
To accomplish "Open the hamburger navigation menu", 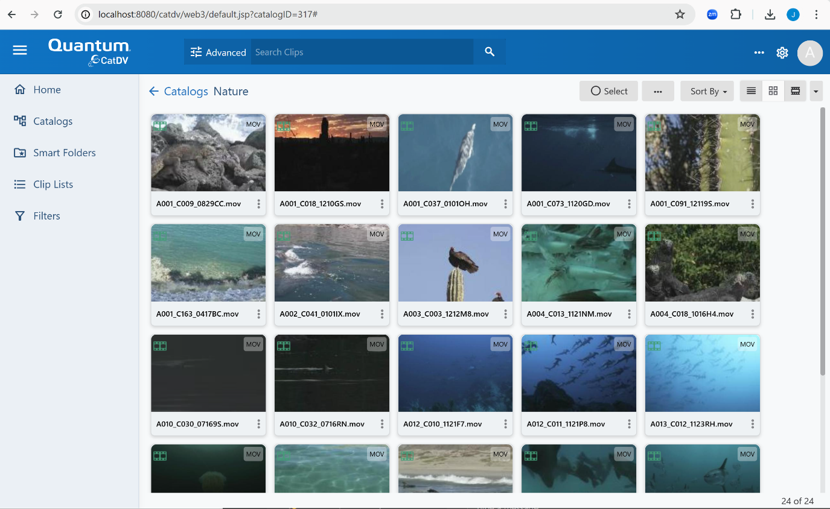I will 20,50.
